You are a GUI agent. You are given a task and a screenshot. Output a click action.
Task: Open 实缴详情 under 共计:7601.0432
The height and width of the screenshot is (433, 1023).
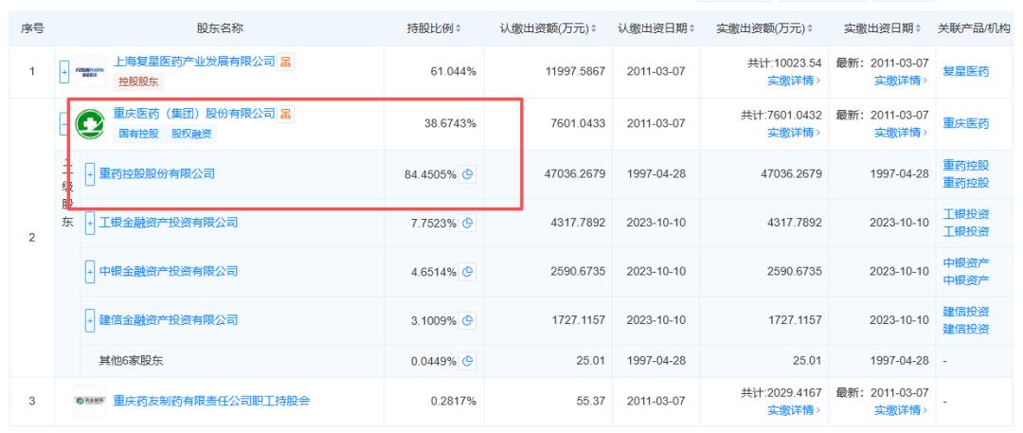coord(795,133)
